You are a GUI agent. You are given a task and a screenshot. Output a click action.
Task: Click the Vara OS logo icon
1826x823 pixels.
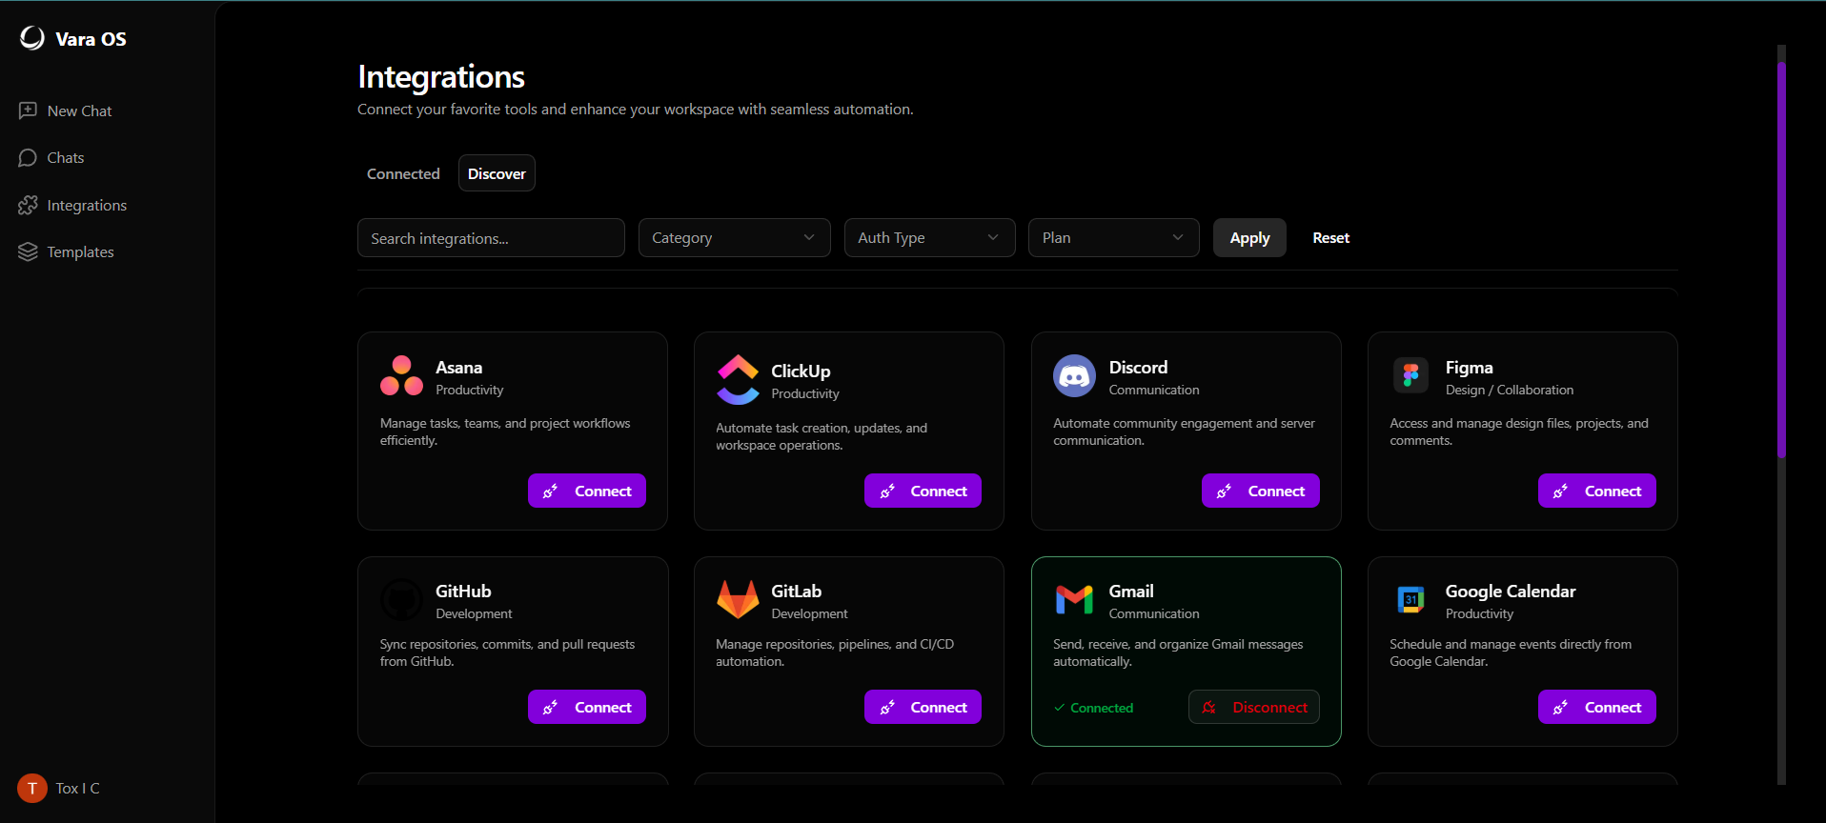click(x=32, y=38)
